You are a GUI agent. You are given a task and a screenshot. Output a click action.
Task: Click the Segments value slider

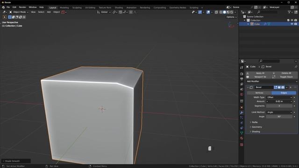coord(279,106)
